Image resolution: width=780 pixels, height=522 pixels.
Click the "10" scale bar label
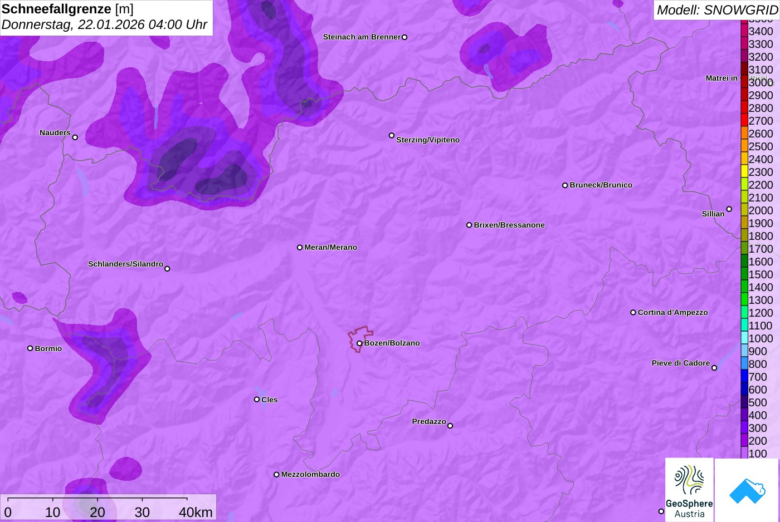(x=53, y=513)
